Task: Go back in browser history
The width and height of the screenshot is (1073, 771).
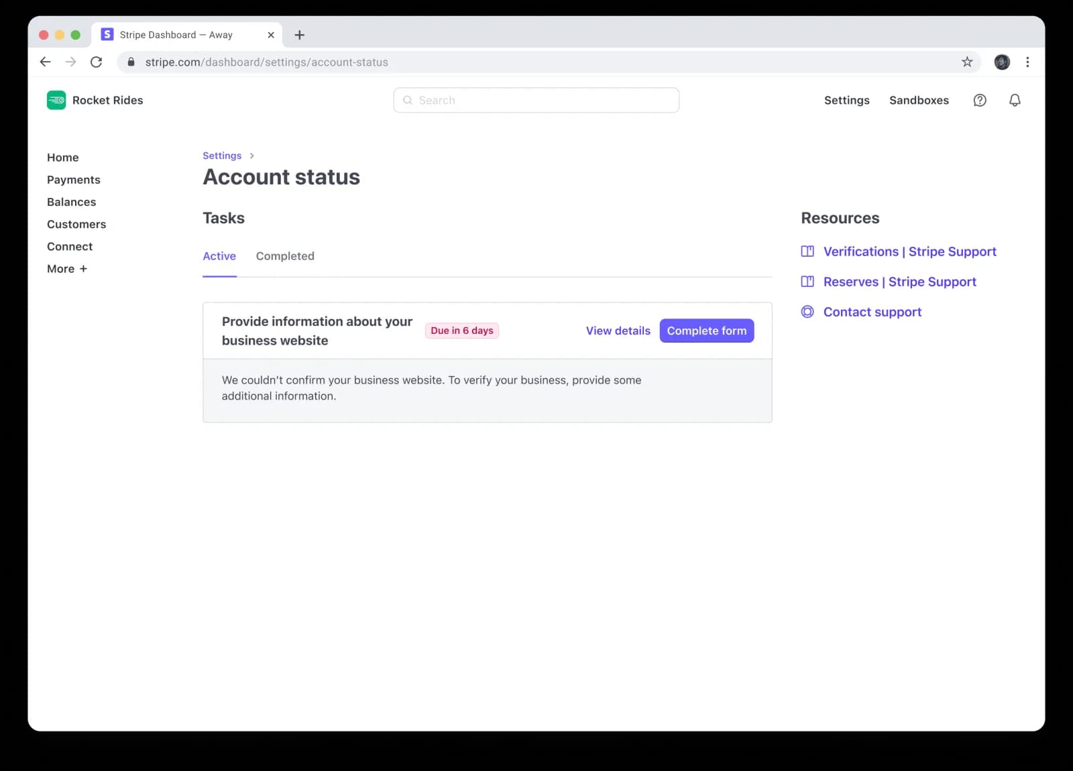Action: pyautogui.click(x=45, y=62)
